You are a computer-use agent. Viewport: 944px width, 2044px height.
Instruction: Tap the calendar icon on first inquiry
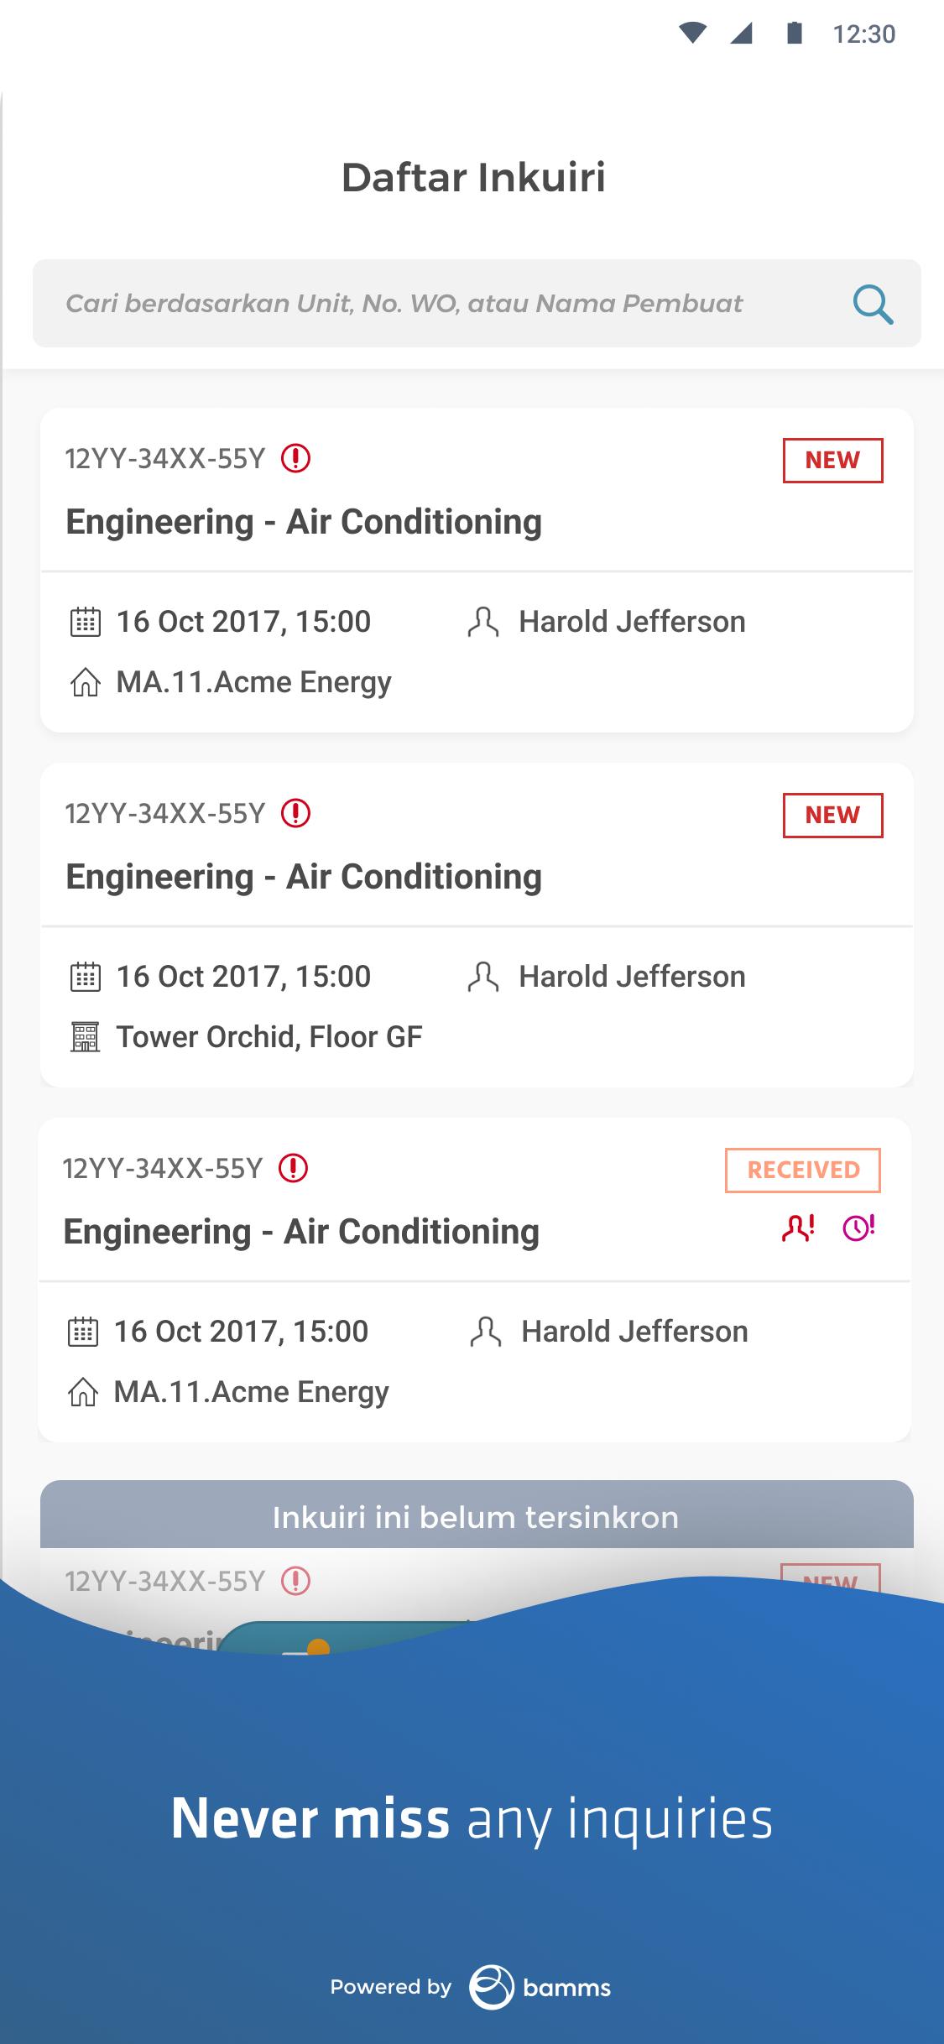pos(85,622)
